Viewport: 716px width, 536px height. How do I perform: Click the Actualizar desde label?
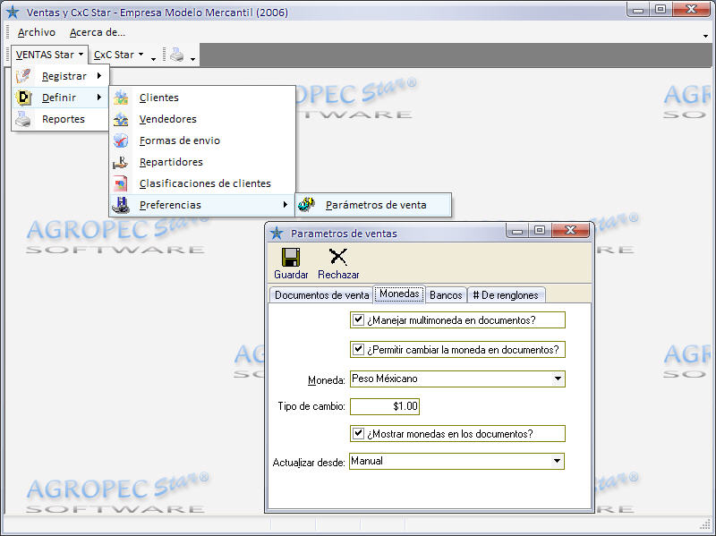pos(309,462)
